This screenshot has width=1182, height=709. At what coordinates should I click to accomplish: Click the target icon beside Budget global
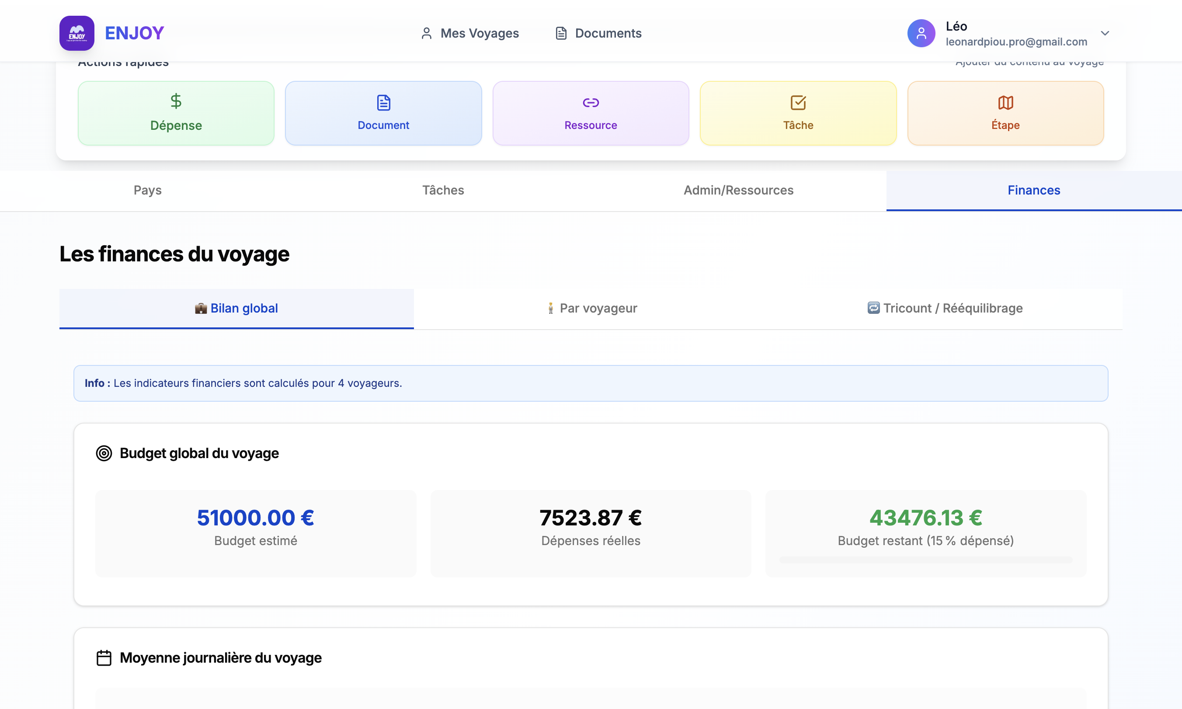[x=104, y=453]
